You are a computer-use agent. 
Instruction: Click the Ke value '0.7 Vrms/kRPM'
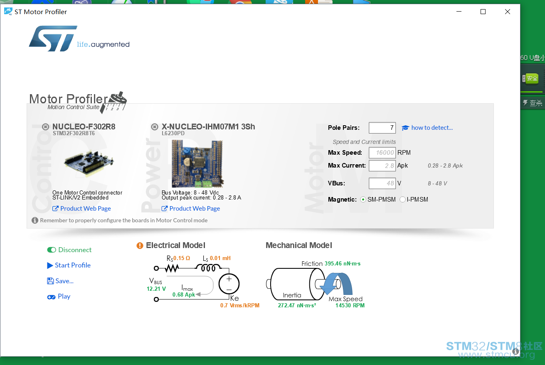coord(240,306)
